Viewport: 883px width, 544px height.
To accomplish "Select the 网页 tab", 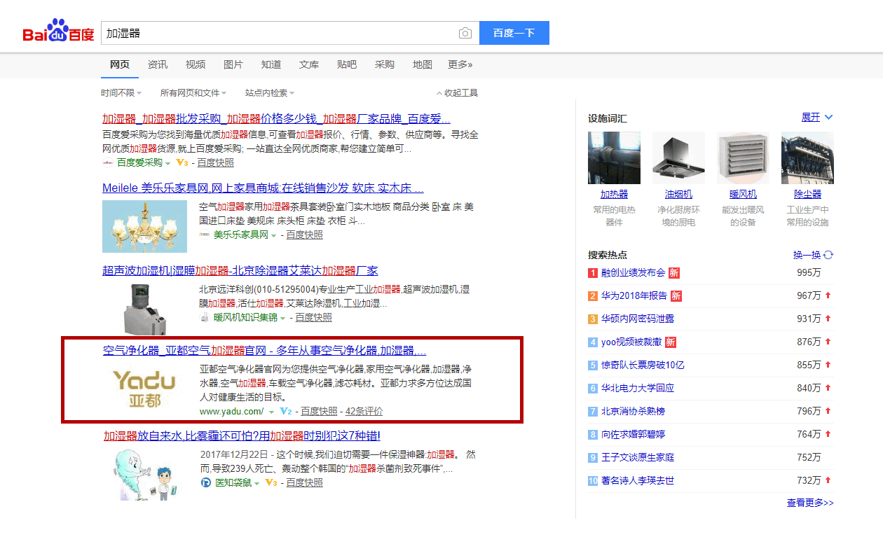I will (120, 64).
